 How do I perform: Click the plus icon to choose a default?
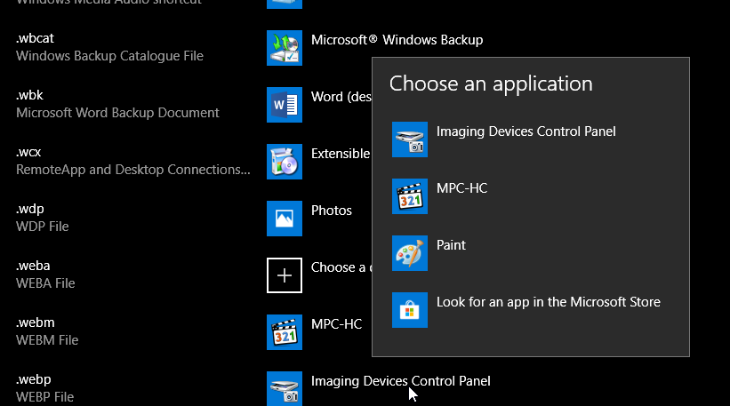point(285,275)
